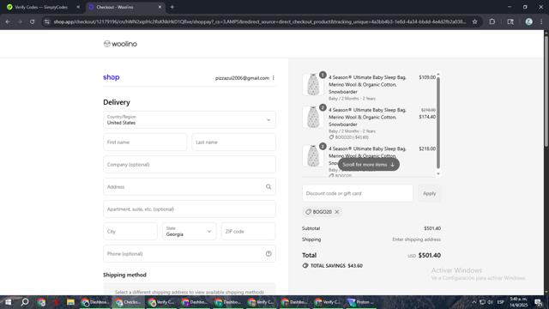Close the Checkout Woolino tab
Image resolution: width=549 pixels, height=309 pixels.
click(x=160, y=7)
